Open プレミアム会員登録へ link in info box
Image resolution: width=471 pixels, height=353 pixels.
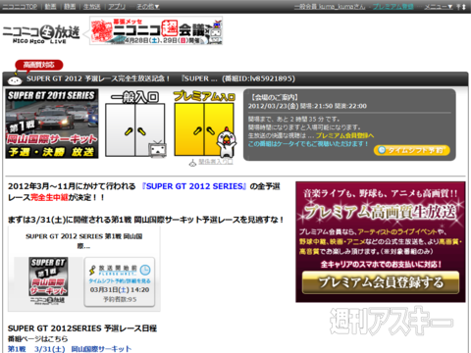pyautogui.click(x=344, y=135)
